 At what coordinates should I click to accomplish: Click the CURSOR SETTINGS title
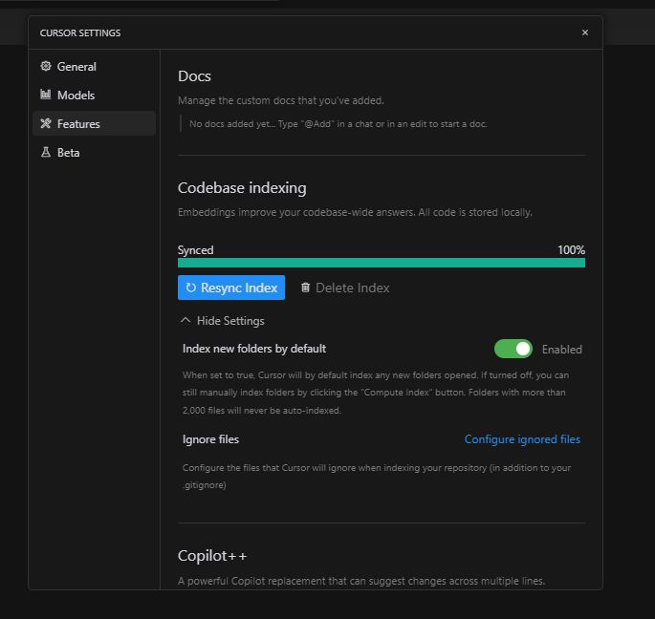80,33
